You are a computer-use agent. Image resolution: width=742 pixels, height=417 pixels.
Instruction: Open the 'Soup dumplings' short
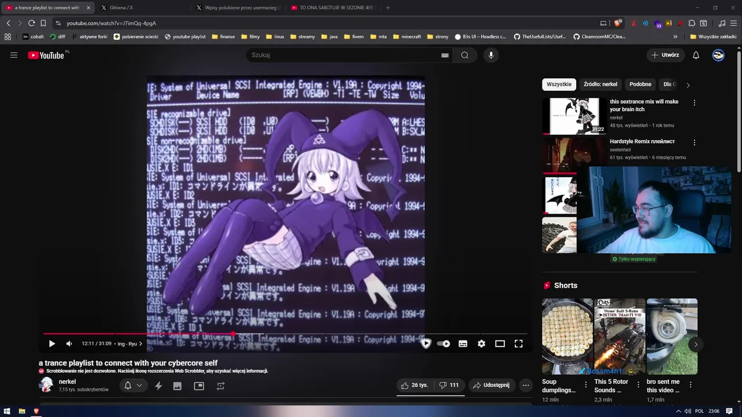568,336
